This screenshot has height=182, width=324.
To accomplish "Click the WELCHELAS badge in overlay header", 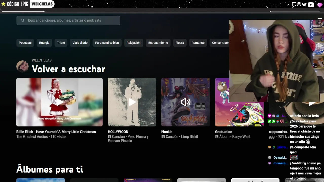I will click(42, 4).
